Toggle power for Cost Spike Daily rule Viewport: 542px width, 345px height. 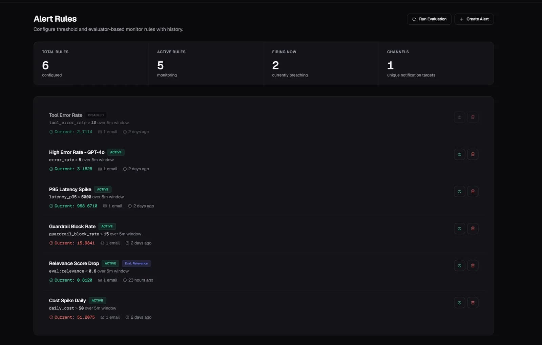point(459,303)
